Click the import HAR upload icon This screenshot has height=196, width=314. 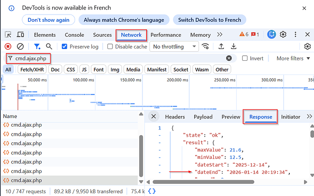pos(221,46)
